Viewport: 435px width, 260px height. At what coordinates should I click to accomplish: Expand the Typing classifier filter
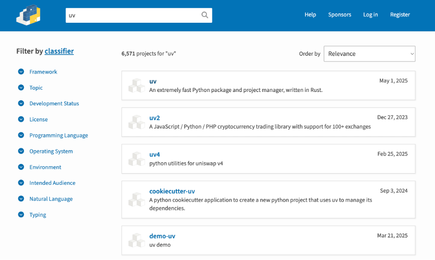pyautogui.click(x=21, y=214)
